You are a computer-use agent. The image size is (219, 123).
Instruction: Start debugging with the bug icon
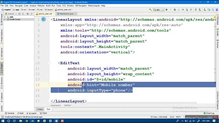(175, 10)
